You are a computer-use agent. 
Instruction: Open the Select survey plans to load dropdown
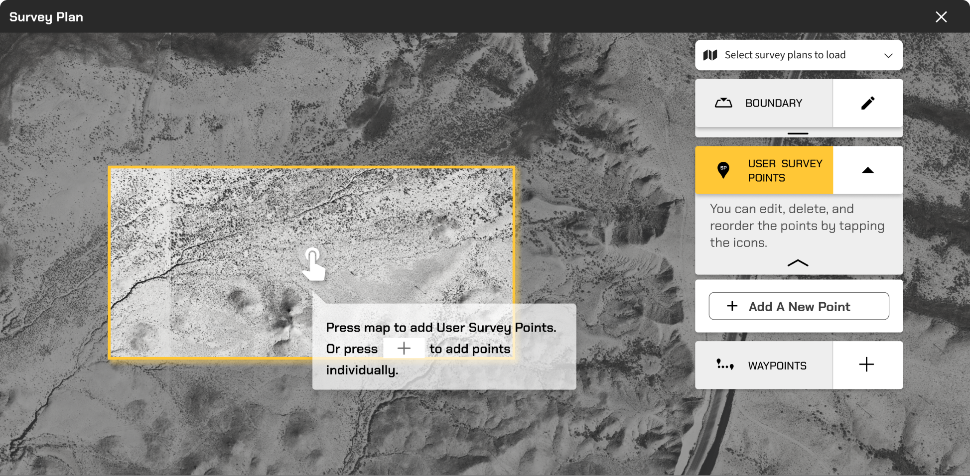799,55
